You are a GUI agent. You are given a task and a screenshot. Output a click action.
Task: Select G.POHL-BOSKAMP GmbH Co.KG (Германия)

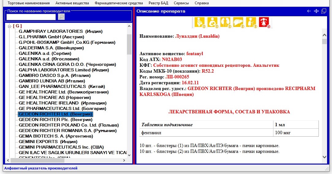[67, 42]
